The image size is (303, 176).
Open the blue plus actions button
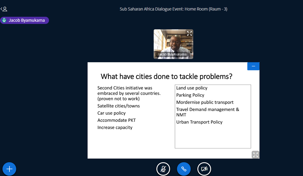[9, 169]
